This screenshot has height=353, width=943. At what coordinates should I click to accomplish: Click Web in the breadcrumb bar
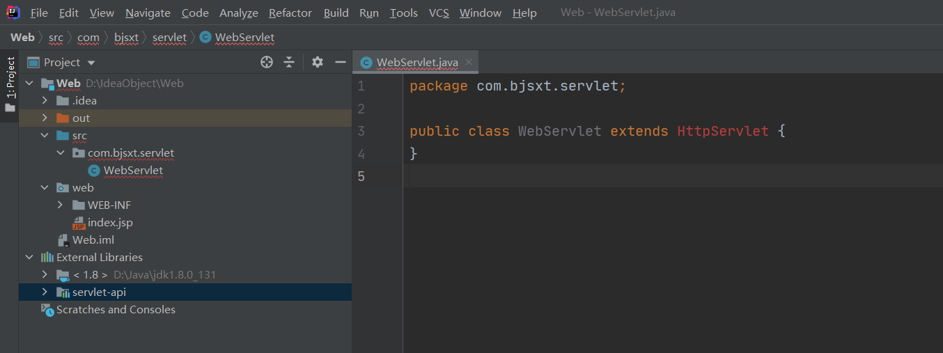22,37
